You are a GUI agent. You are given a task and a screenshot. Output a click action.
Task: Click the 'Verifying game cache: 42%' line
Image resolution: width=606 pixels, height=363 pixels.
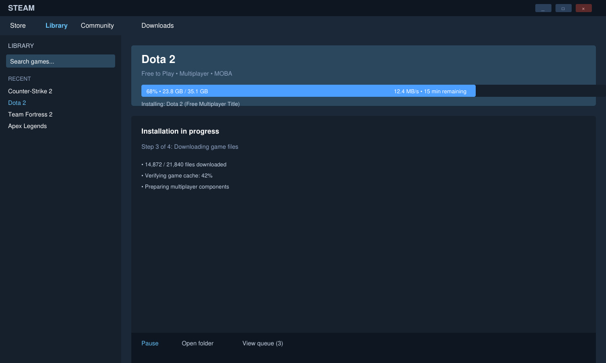click(177, 175)
